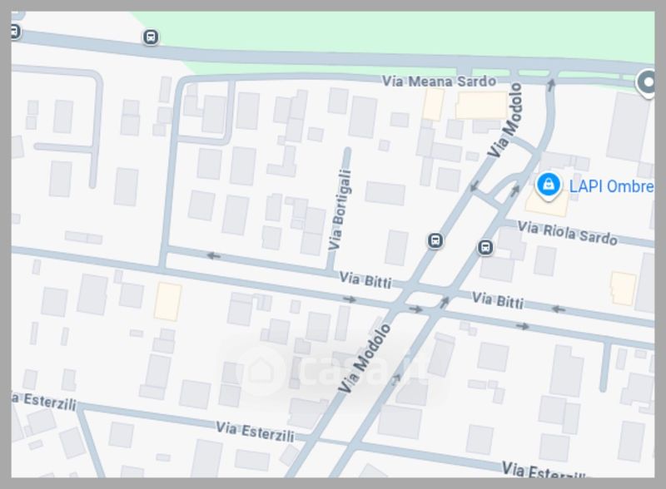Click the Via Esterzili label at the bottom right
The height and width of the screenshot is (489, 666).
pos(544,471)
